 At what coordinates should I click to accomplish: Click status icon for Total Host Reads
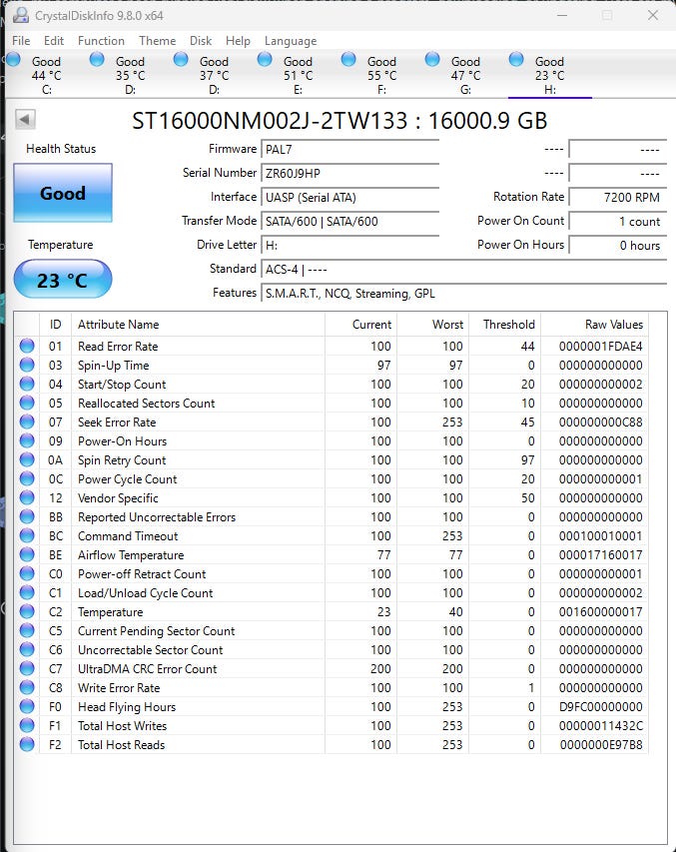[x=27, y=744]
